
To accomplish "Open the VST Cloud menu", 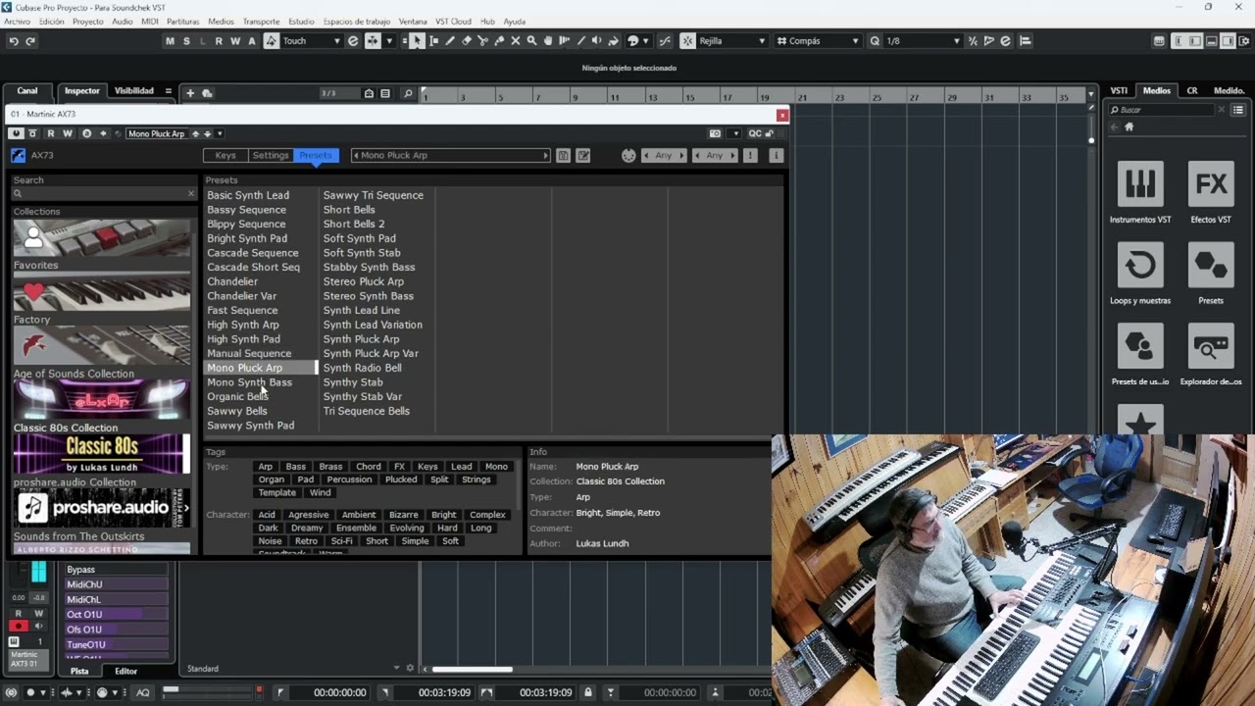I will click(x=453, y=22).
